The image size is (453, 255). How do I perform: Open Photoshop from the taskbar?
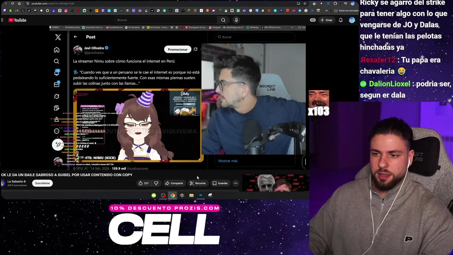[201, 195]
